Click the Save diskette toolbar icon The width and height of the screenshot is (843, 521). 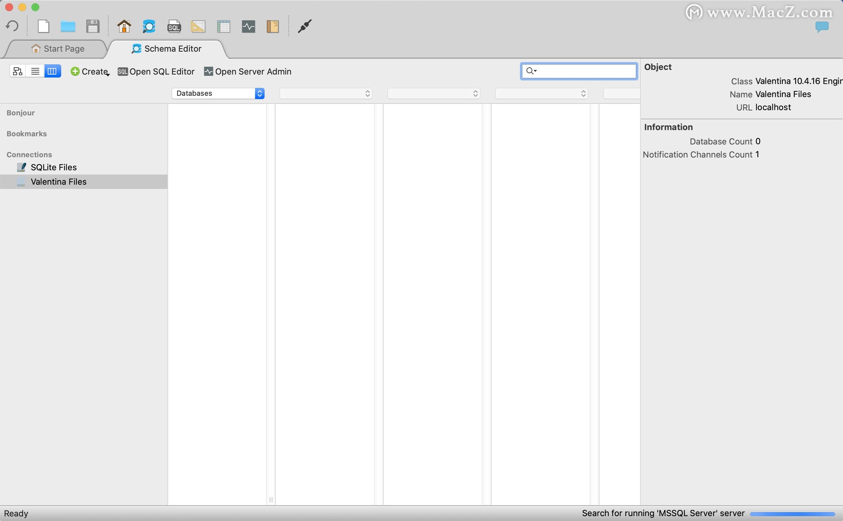93,26
